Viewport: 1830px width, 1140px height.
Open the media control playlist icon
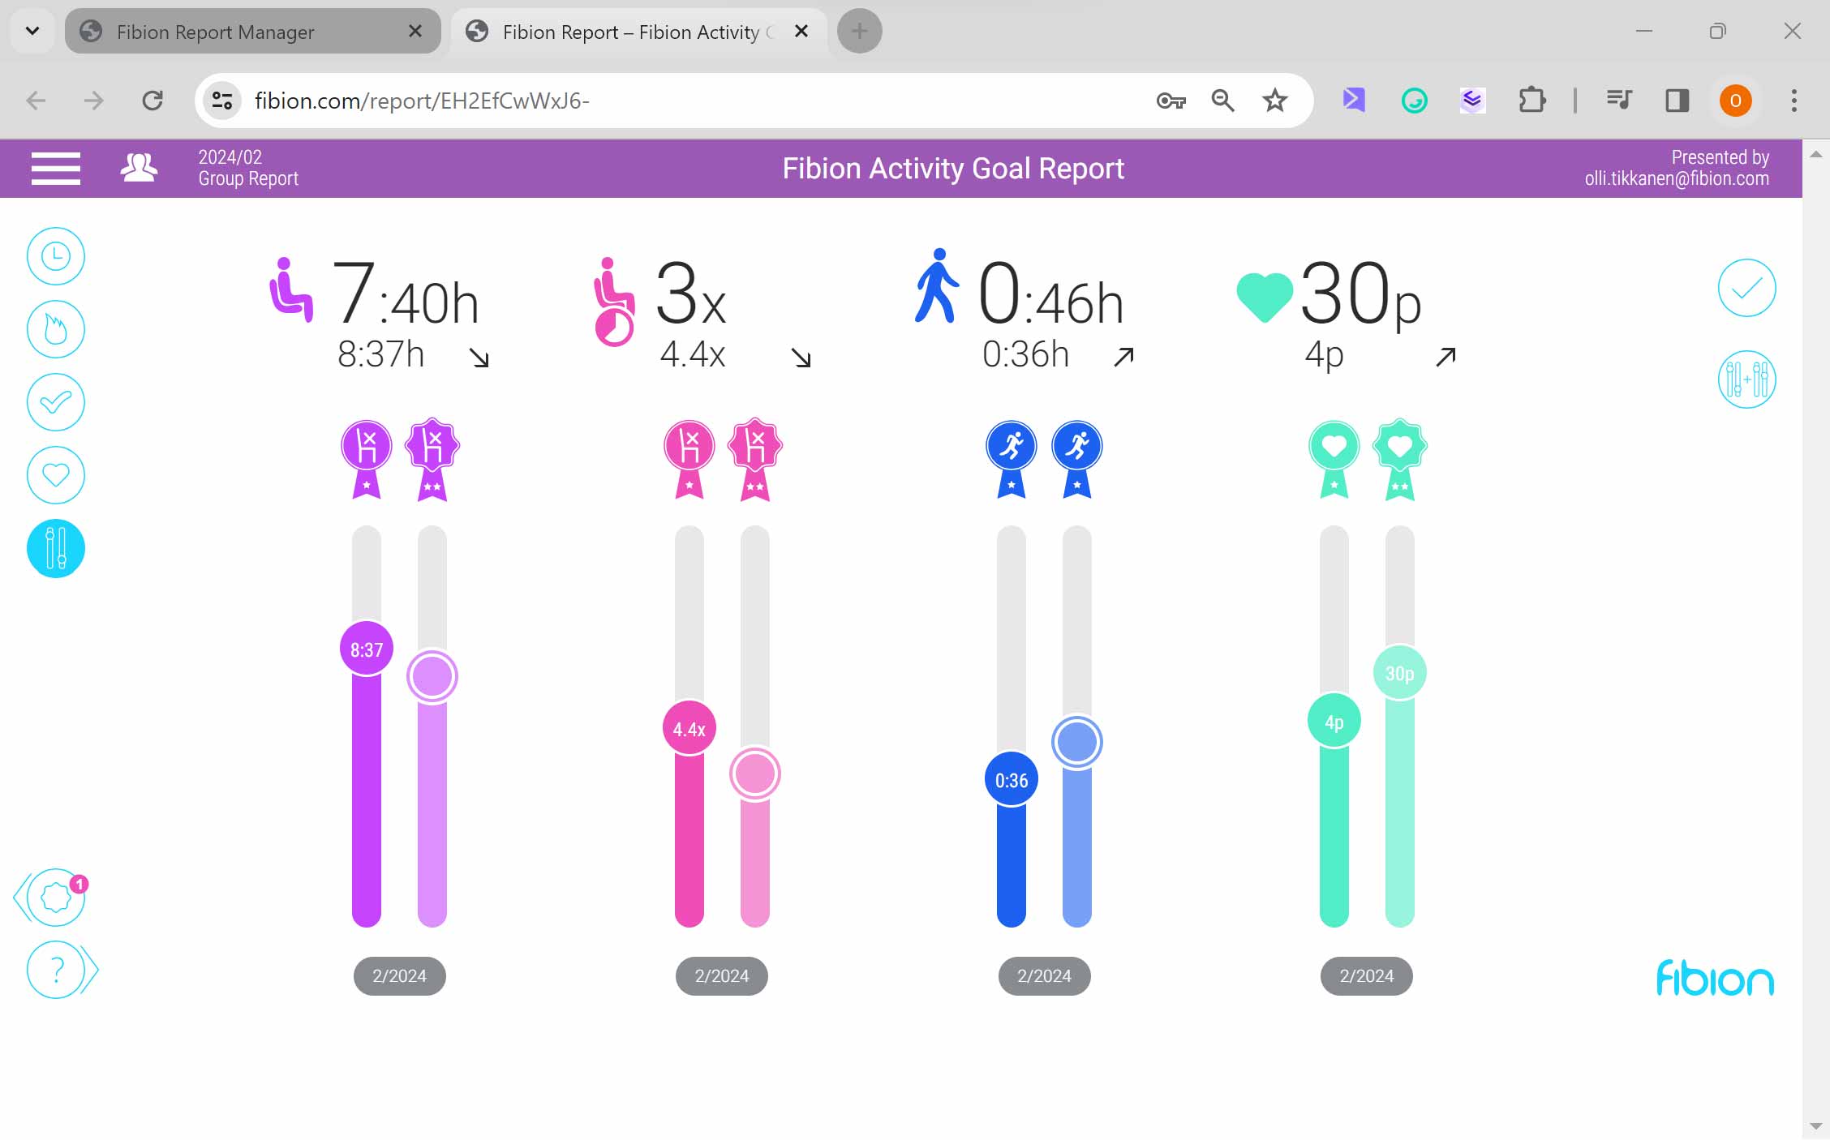pos(1619,101)
